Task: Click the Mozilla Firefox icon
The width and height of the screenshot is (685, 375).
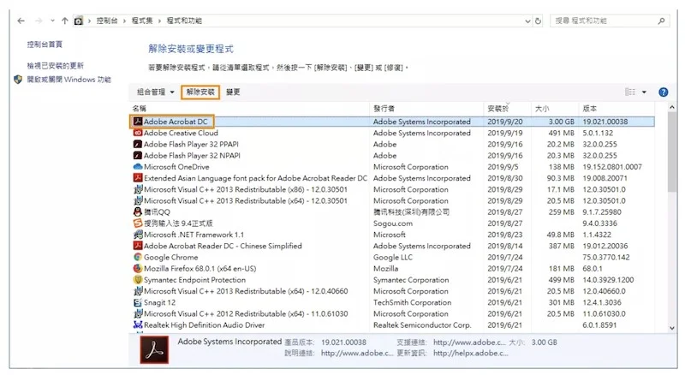Action: point(138,268)
